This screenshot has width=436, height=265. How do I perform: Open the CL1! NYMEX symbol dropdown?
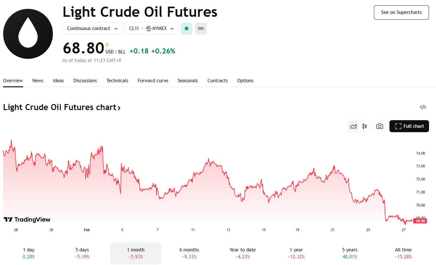tap(151, 28)
